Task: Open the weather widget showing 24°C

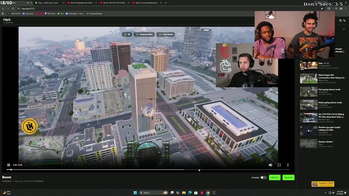Action: point(7,193)
